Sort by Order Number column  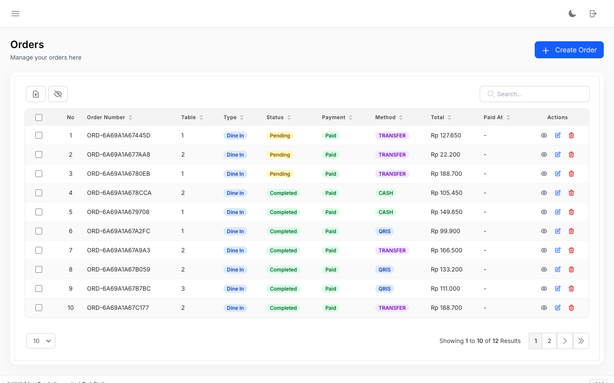click(110, 117)
